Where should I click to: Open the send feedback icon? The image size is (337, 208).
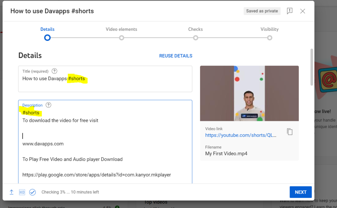coord(290,11)
